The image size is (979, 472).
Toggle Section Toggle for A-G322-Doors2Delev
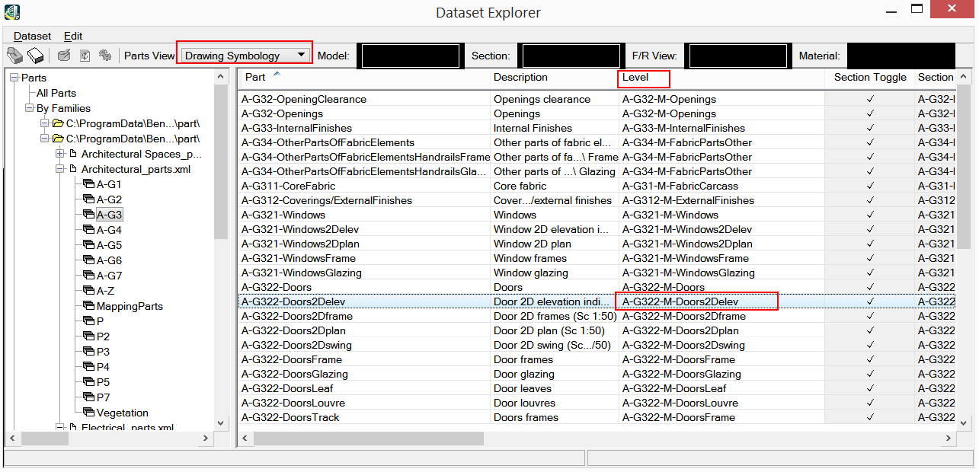click(x=870, y=301)
